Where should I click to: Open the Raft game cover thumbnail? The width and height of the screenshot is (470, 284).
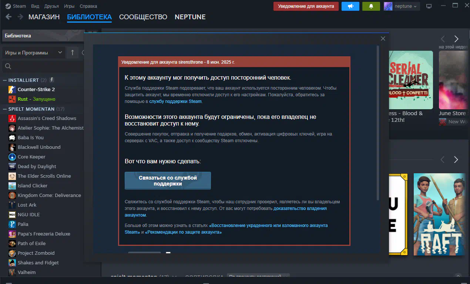click(439, 214)
